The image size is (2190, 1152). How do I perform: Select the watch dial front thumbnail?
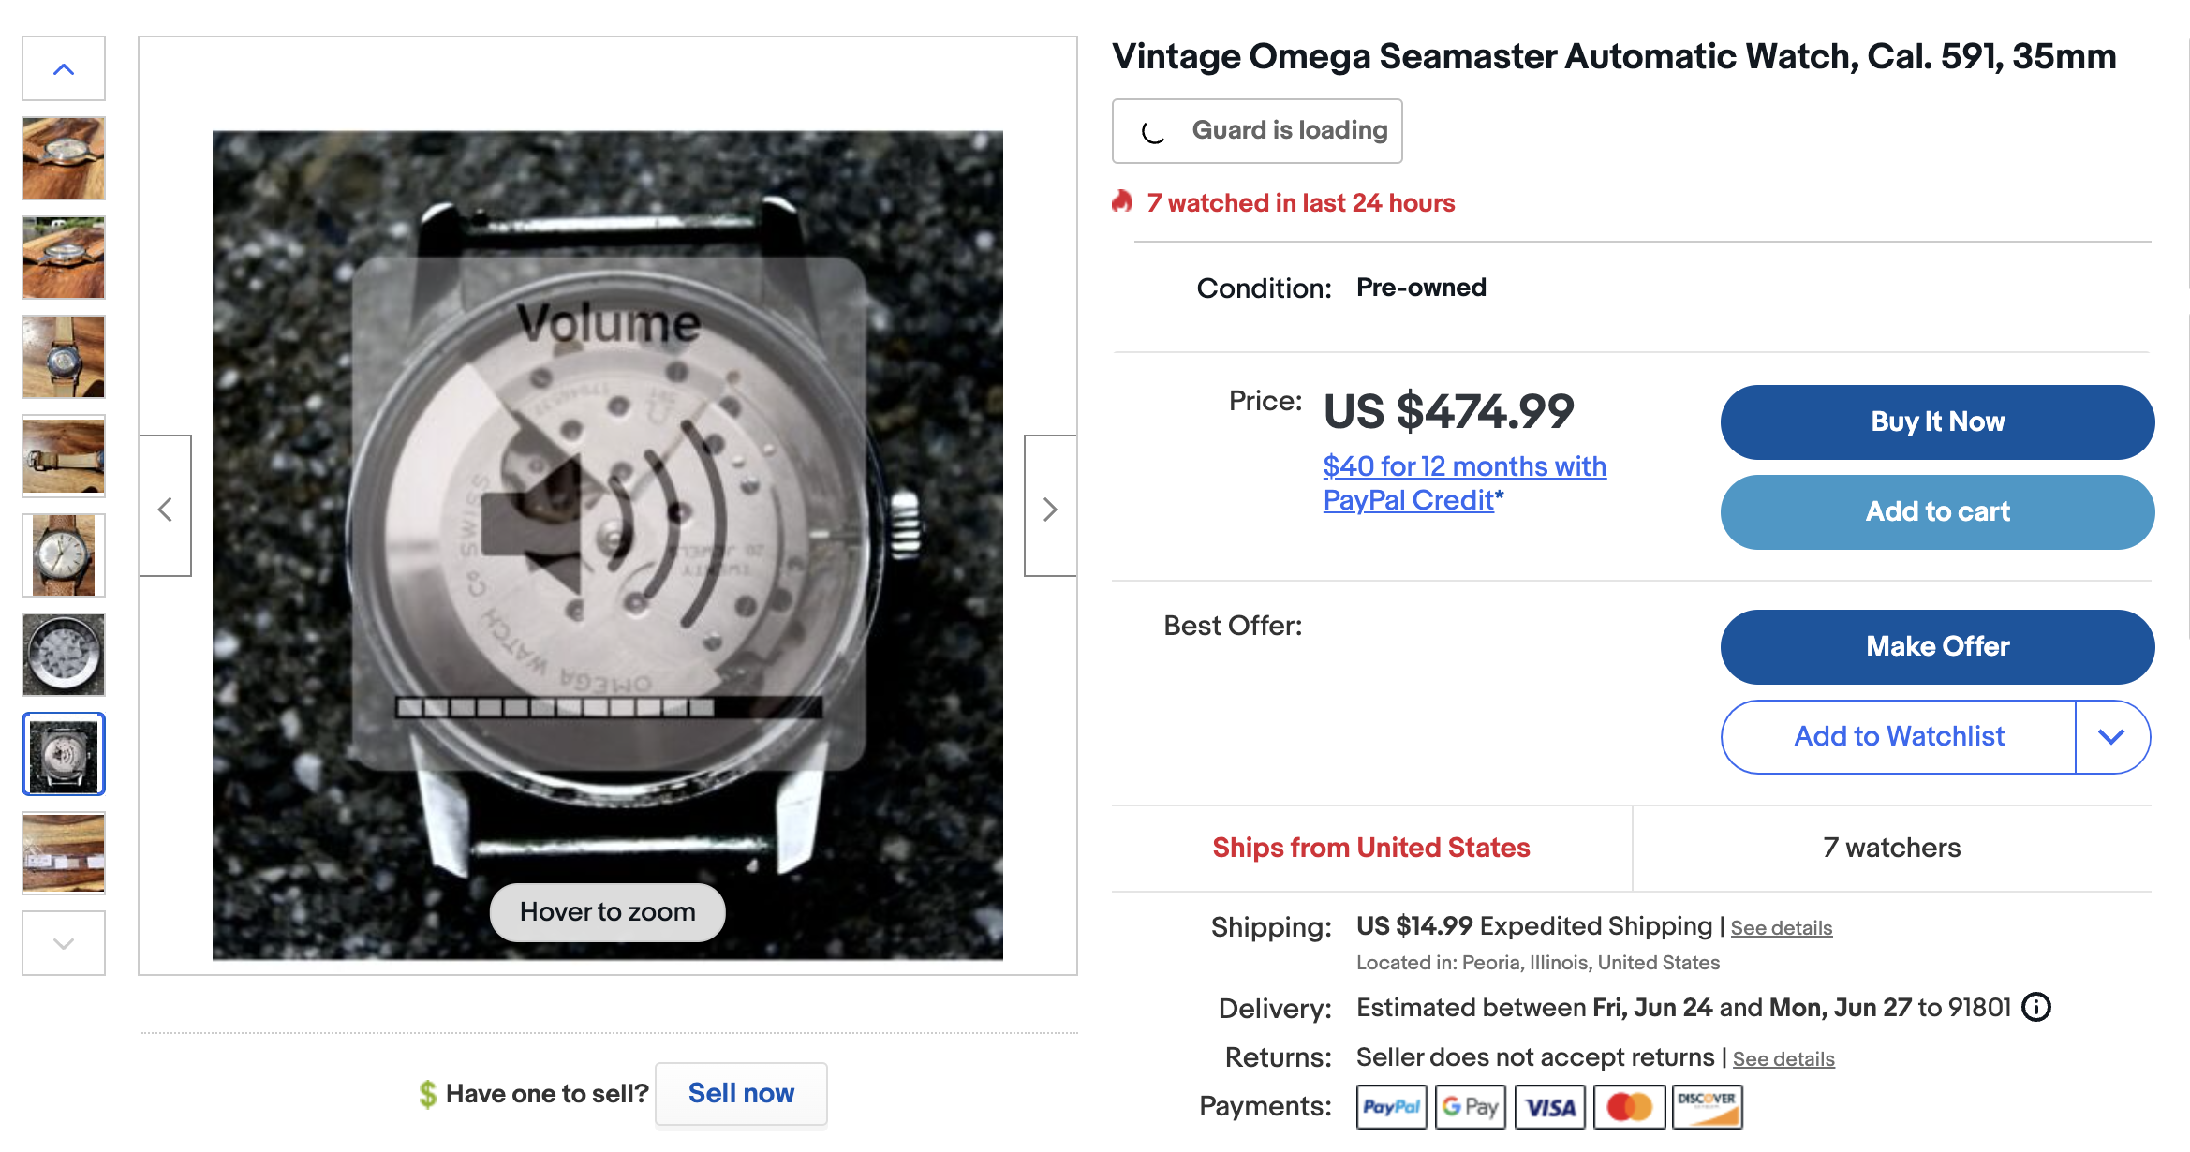click(64, 555)
